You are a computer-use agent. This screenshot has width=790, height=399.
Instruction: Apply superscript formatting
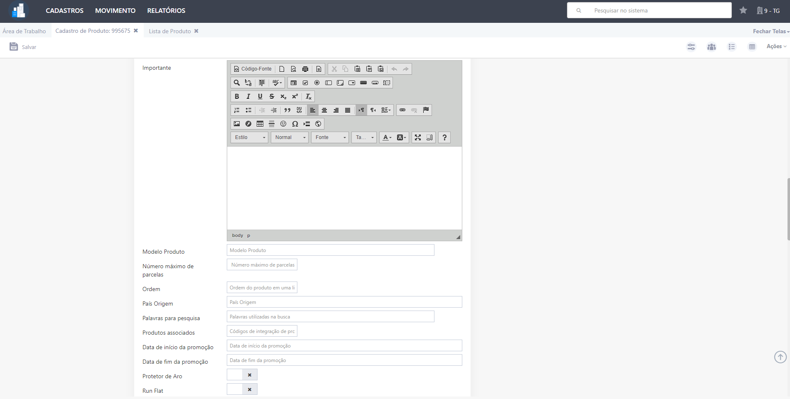point(295,96)
